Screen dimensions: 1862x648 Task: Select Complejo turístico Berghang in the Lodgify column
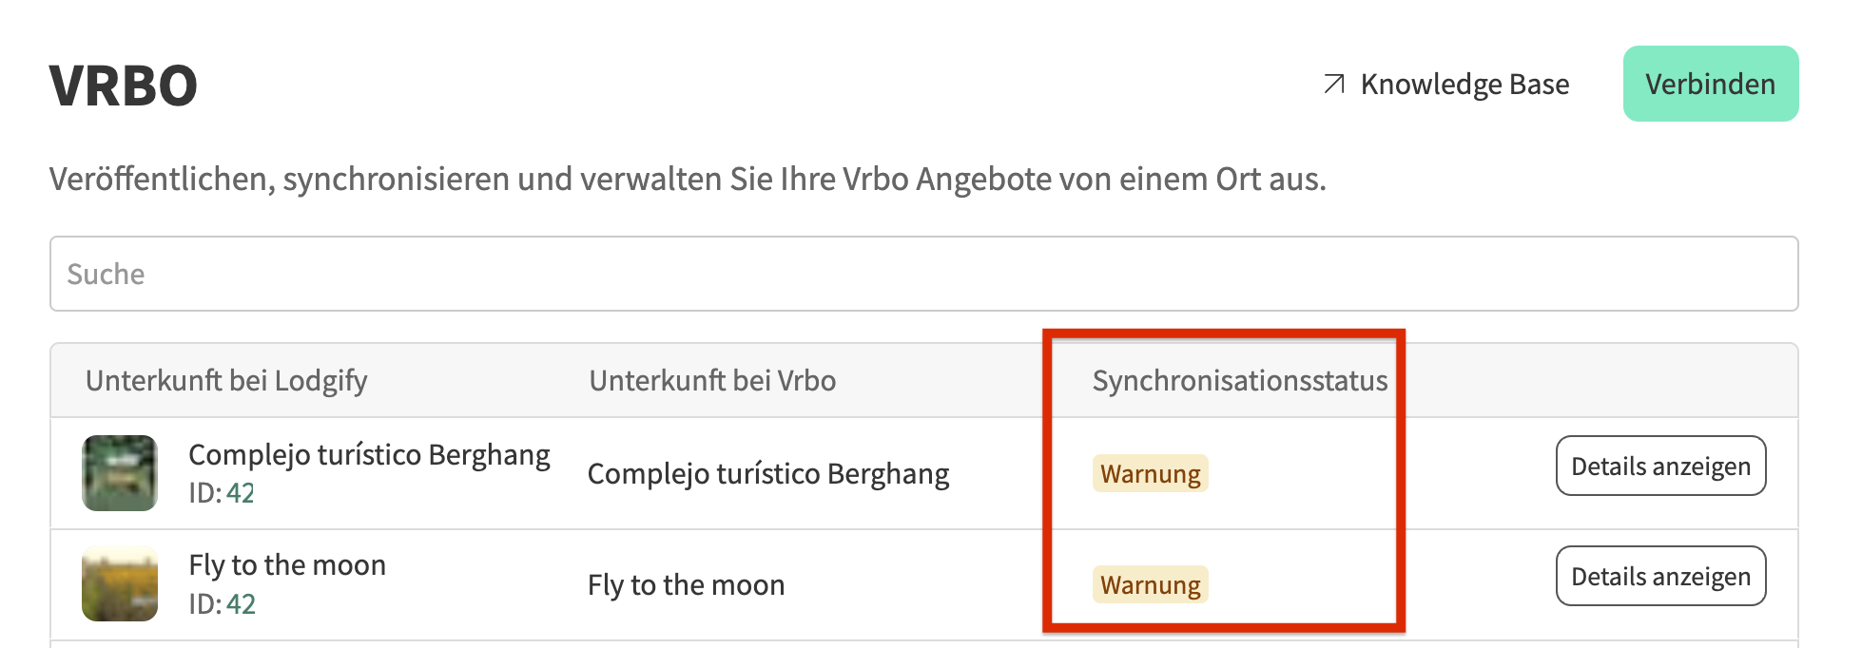pos(369,455)
